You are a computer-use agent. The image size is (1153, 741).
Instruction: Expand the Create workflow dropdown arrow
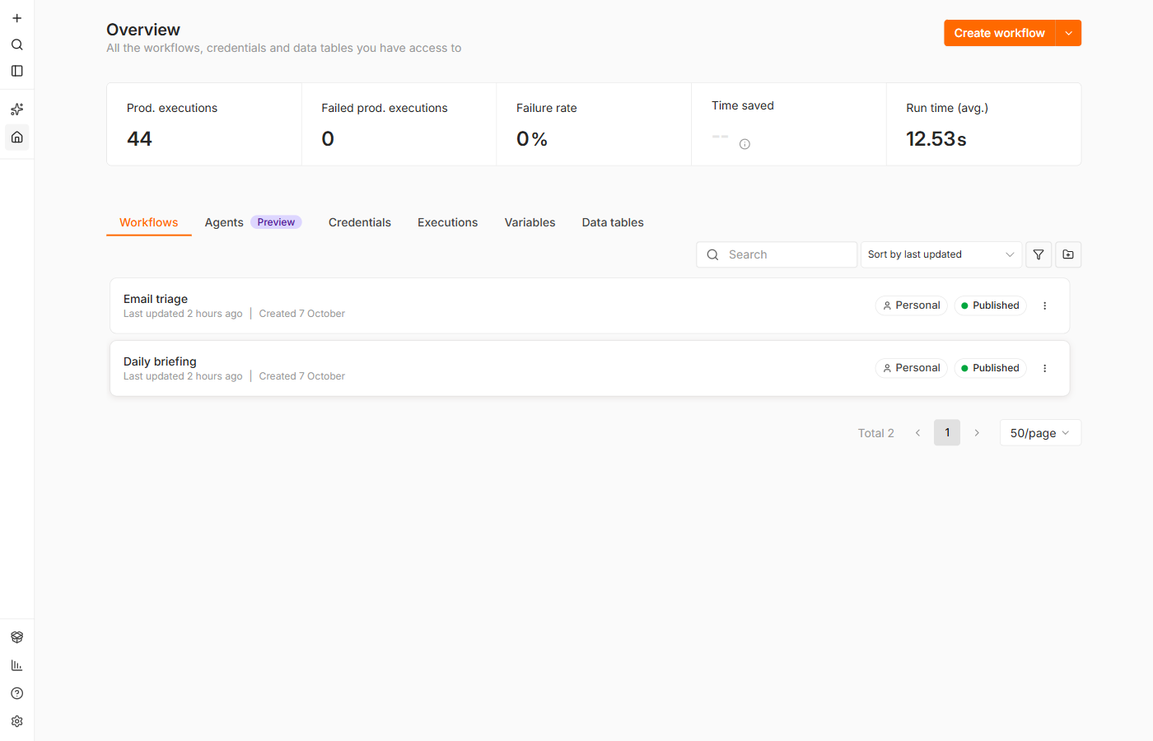[1068, 33]
